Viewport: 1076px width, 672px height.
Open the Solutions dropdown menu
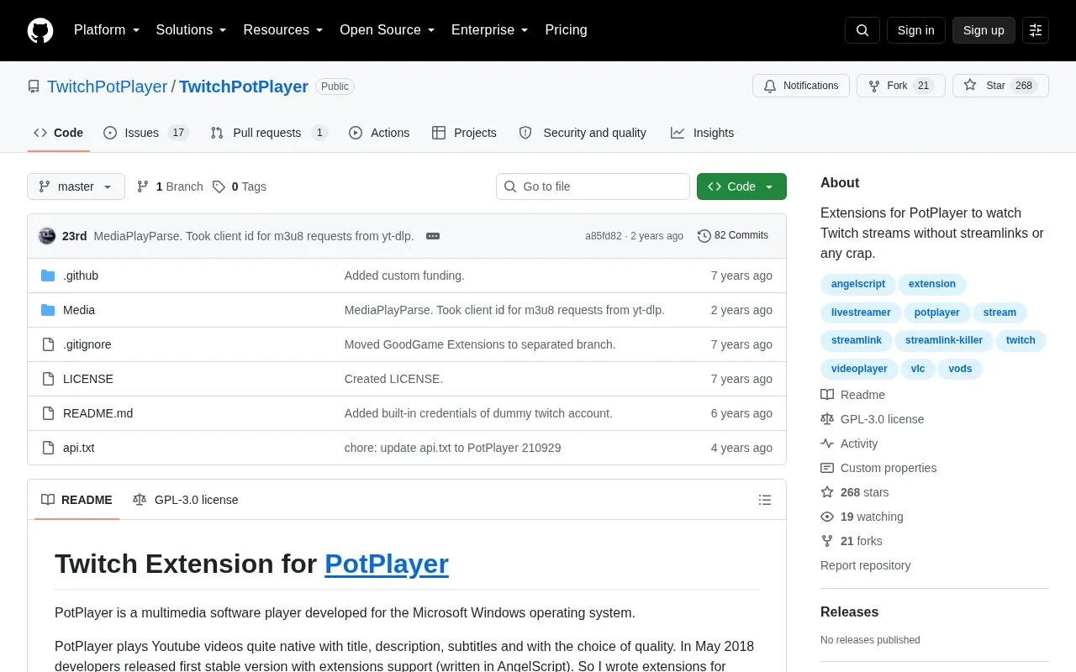192,30
